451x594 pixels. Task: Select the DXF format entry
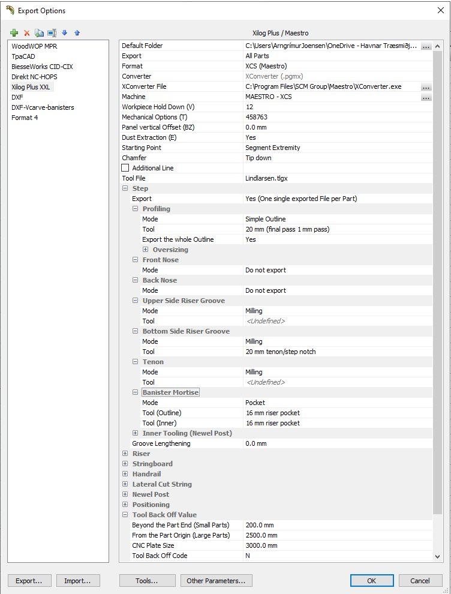click(x=17, y=97)
